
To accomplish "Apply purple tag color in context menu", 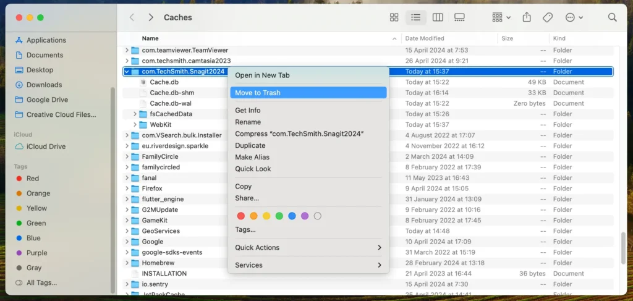I will pyautogui.click(x=305, y=216).
